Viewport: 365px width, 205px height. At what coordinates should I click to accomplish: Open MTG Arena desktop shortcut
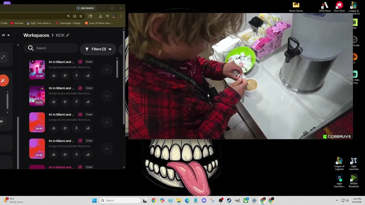(325, 7)
